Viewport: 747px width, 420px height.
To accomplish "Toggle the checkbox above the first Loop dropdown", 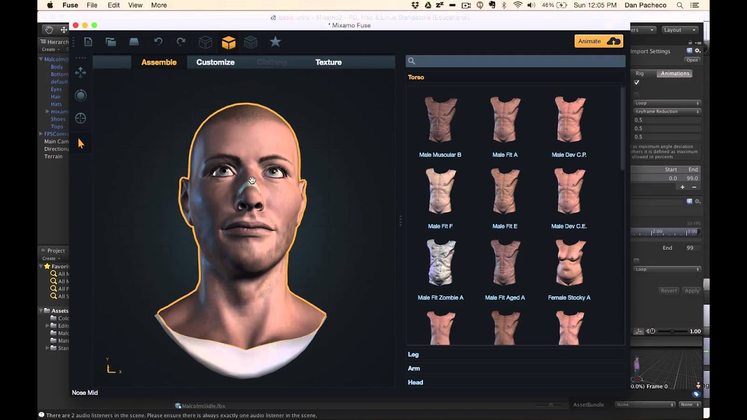I will tap(637, 94).
